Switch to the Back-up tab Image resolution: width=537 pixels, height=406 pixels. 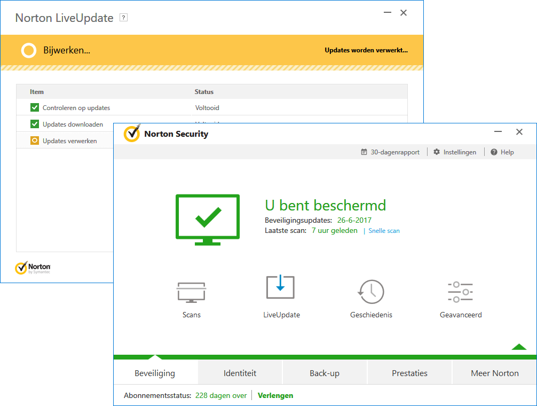325,373
